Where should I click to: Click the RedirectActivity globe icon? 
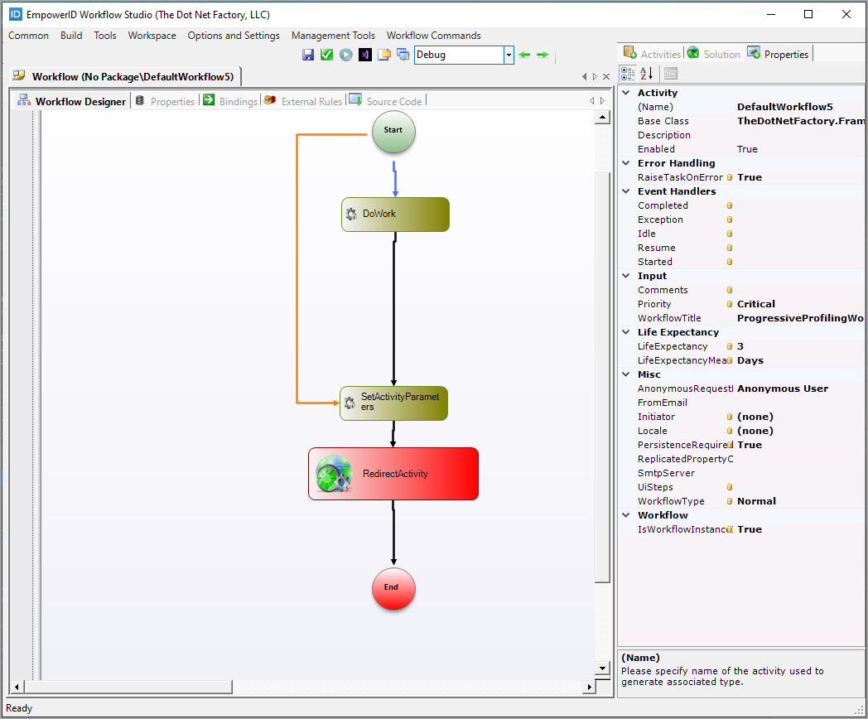coord(333,474)
